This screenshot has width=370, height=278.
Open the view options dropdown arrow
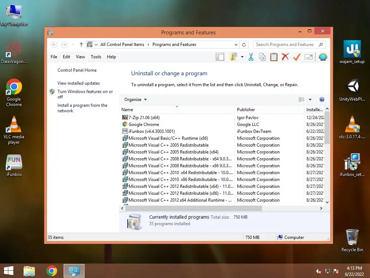click(310, 100)
